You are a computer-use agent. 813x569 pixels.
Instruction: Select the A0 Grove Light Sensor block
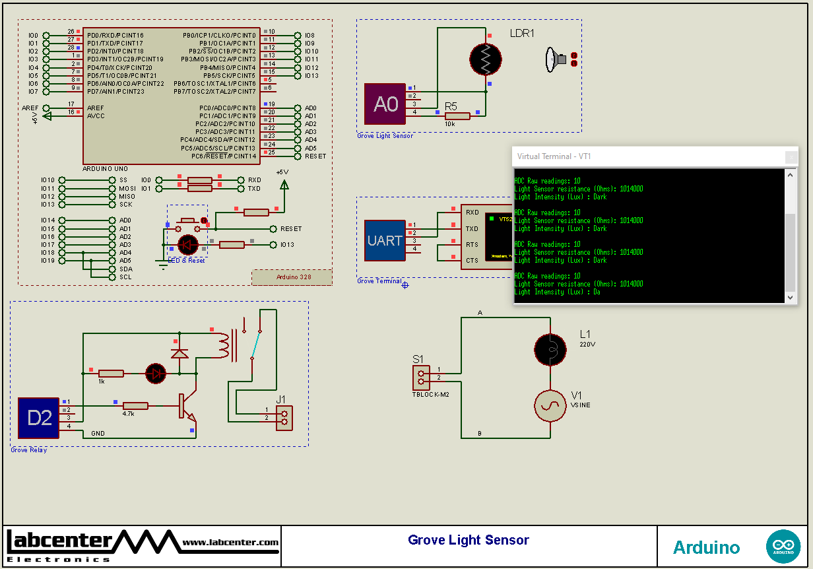pos(385,104)
